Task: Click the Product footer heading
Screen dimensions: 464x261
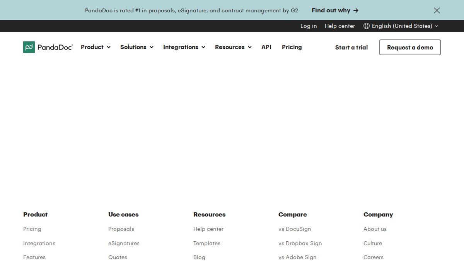Action: click(35, 215)
